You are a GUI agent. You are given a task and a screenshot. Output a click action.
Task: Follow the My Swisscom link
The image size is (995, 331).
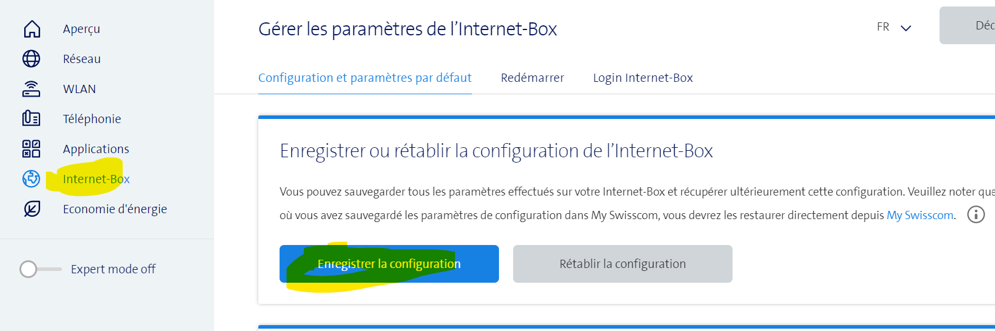[920, 215]
